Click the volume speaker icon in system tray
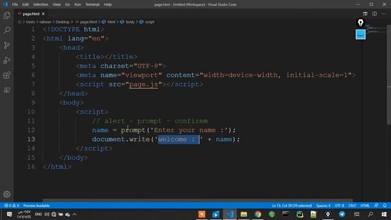The height and width of the screenshot is (220, 391). pos(46,215)
